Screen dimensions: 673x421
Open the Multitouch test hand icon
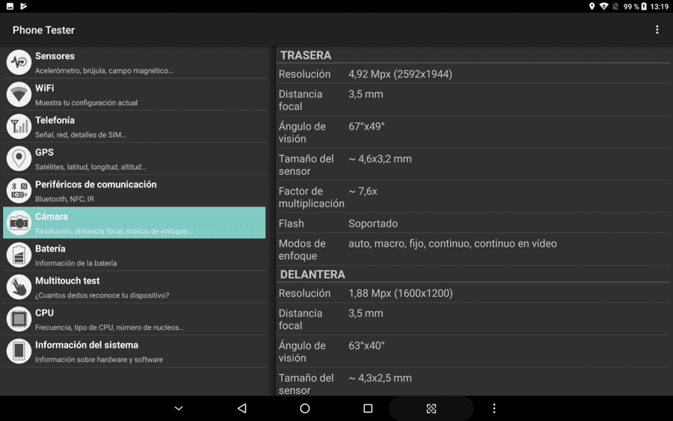pyautogui.click(x=19, y=287)
